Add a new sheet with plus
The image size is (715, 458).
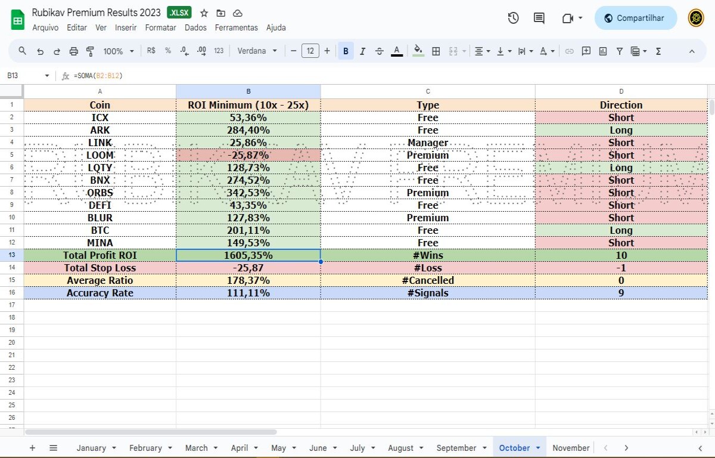tap(33, 448)
